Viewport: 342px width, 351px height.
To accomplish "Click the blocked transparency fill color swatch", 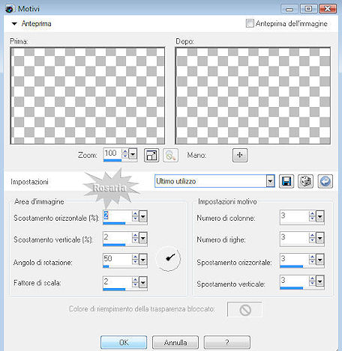I will pyautogui.click(x=244, y=309).
